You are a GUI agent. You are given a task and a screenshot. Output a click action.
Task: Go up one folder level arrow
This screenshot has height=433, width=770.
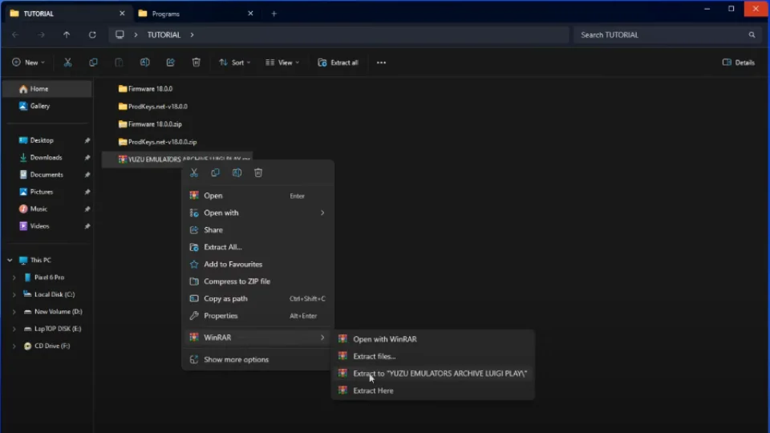coord(67,34)
